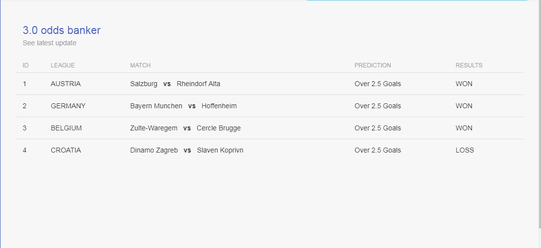Click the row ID number 3
The height and width of the screenshot is (248, 541).
tap(25, 128)
